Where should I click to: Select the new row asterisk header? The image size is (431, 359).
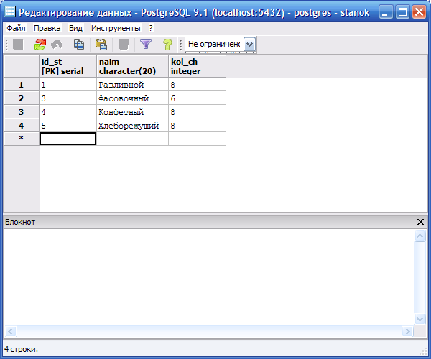click(x=22, y=139)
